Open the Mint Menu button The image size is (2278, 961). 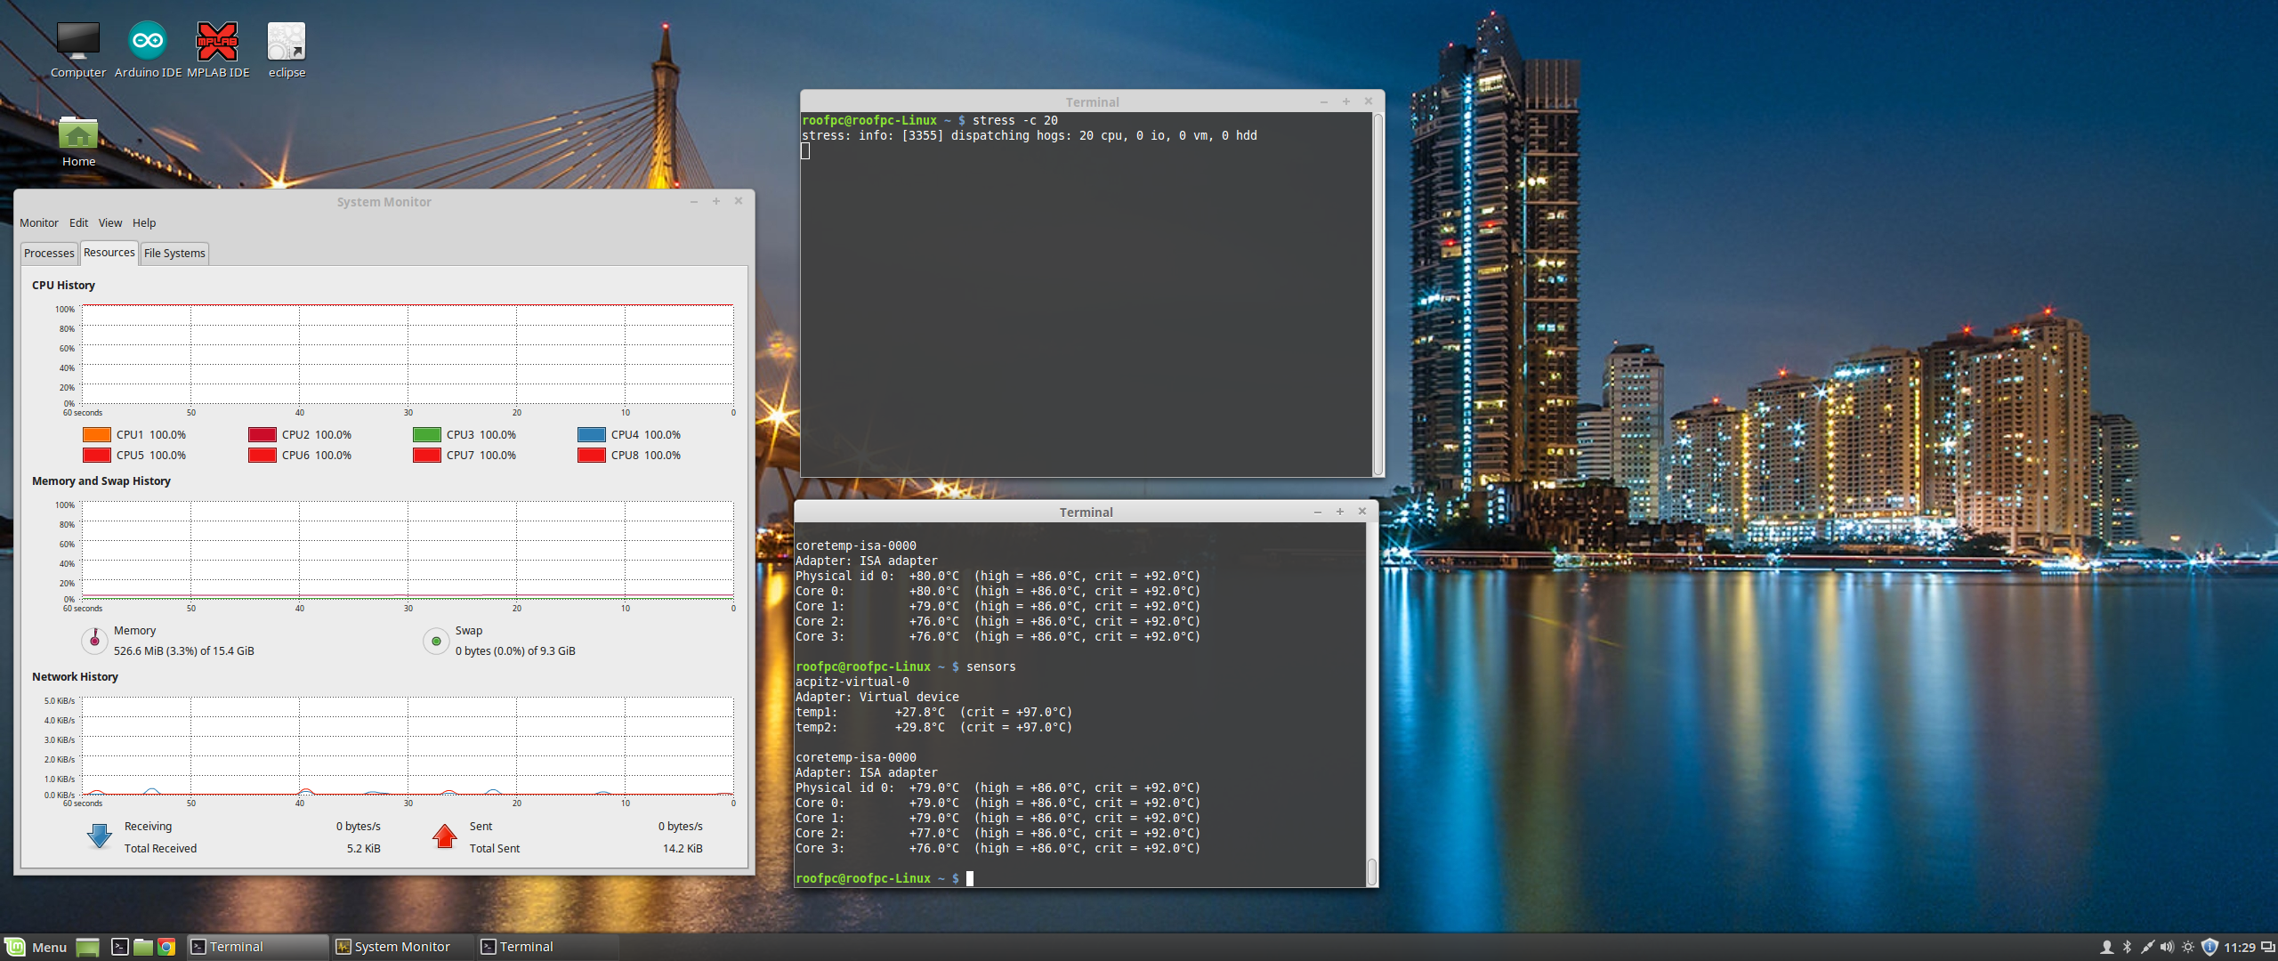[x=36, y=947]
